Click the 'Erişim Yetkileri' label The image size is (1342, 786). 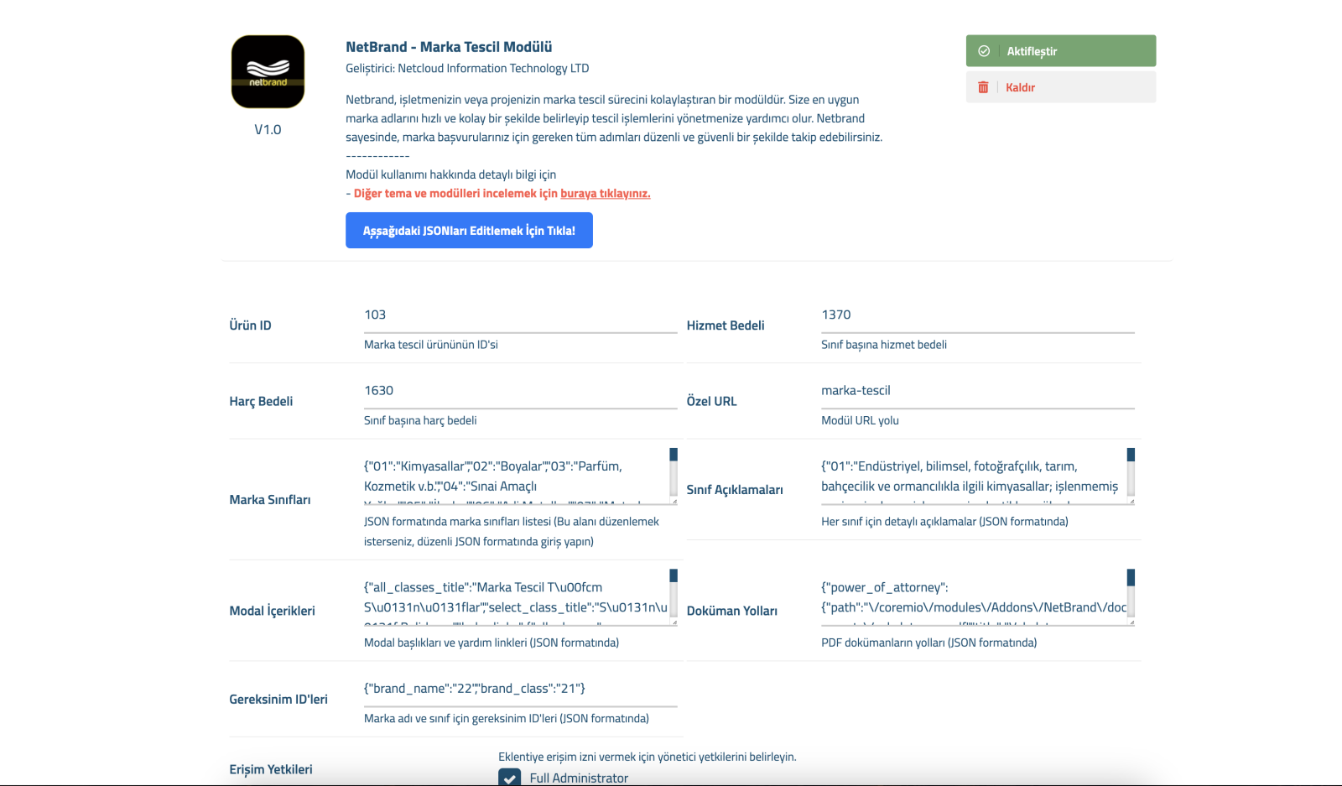pyautogui.click(x=271, y=770)
